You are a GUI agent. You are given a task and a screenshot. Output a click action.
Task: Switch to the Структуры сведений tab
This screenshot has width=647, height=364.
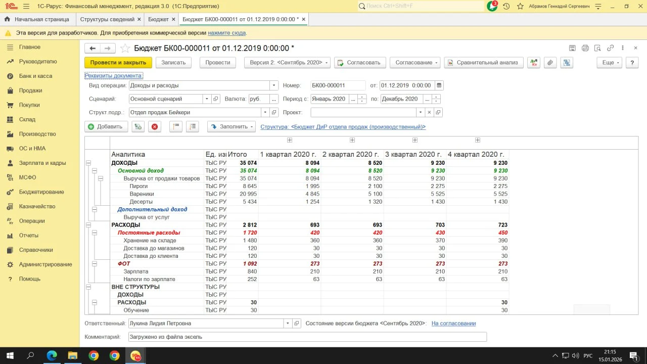(x=108, y=19)
